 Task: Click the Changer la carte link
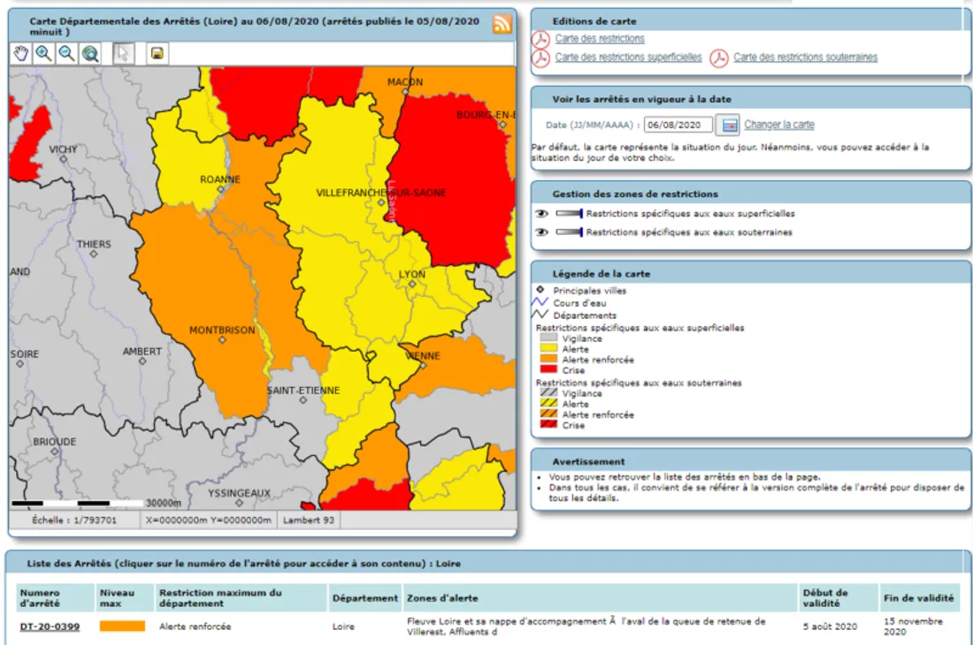[x=778, y=125]
